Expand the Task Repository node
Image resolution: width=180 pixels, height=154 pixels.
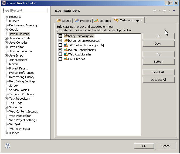(6, 99)
